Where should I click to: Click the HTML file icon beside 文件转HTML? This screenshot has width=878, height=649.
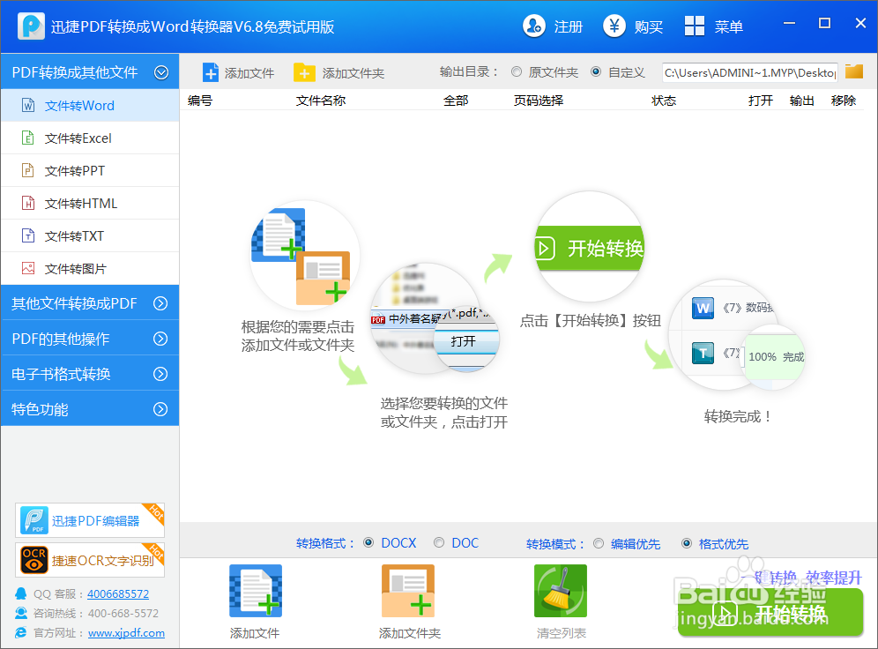pyautogui.click(x=28, y=203)
